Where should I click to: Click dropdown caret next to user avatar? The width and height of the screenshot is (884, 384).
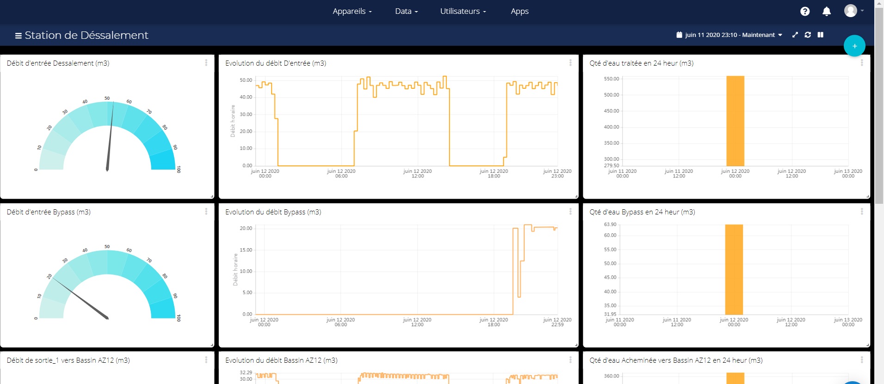tap(862, 11)
